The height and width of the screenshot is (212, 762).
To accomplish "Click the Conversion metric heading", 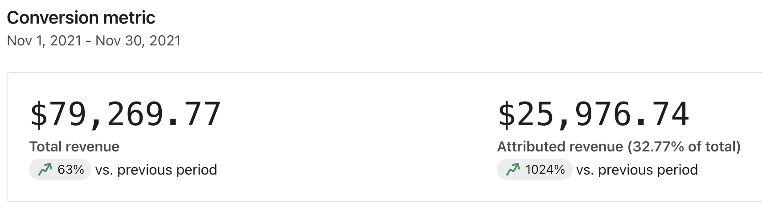I will coord(81,18).
